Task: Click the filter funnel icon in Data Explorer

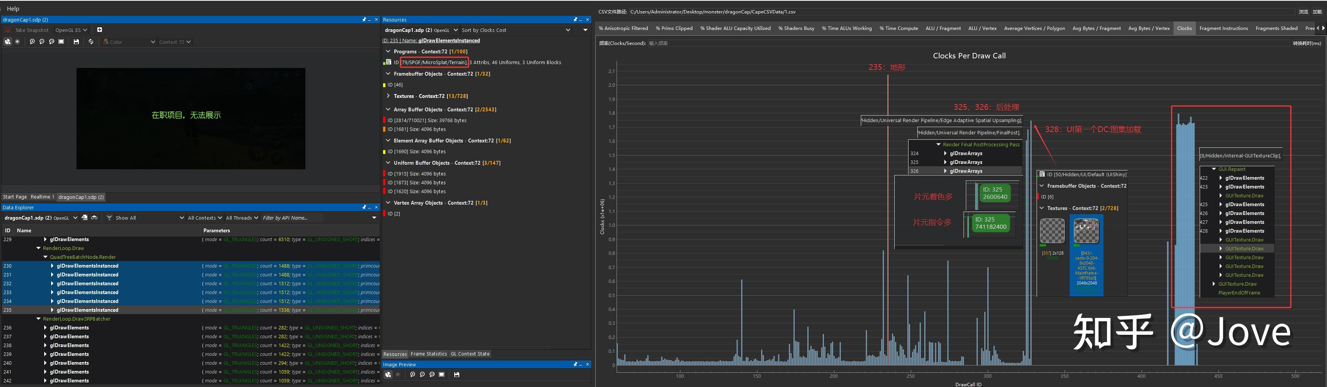Action: click(x=109, y=217)
